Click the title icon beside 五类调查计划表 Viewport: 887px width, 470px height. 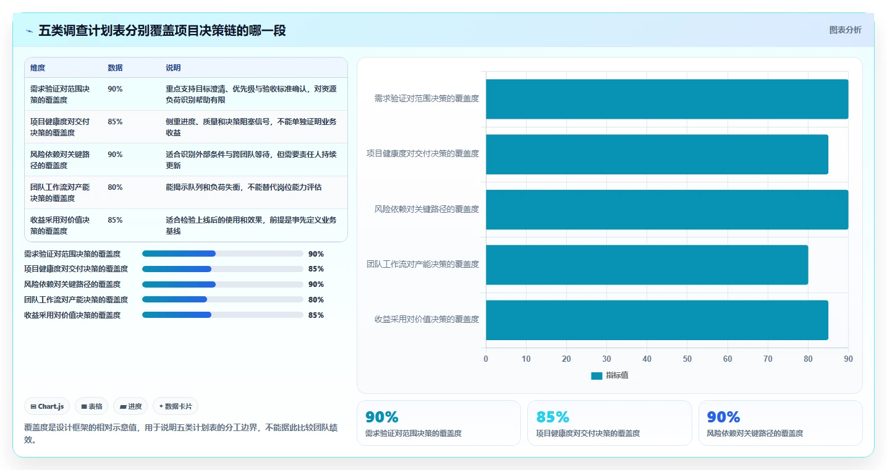pyautogui.click(x=30, y=31)
